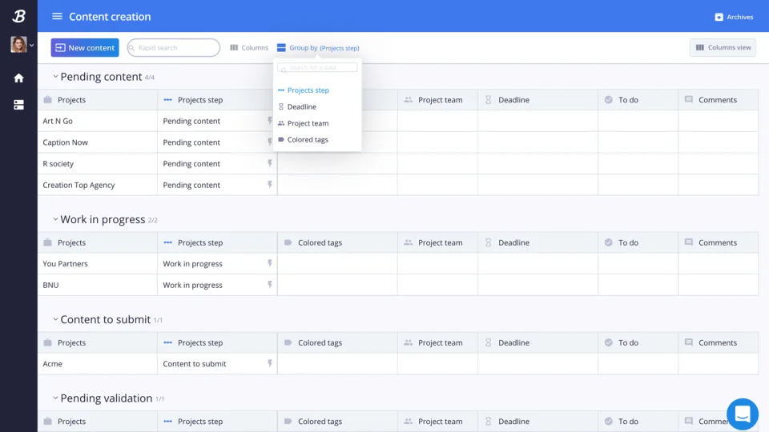This screenshot has width=769, height=432.
Task: Click the lightning icon in R society row
Action: tap(270, 163)
